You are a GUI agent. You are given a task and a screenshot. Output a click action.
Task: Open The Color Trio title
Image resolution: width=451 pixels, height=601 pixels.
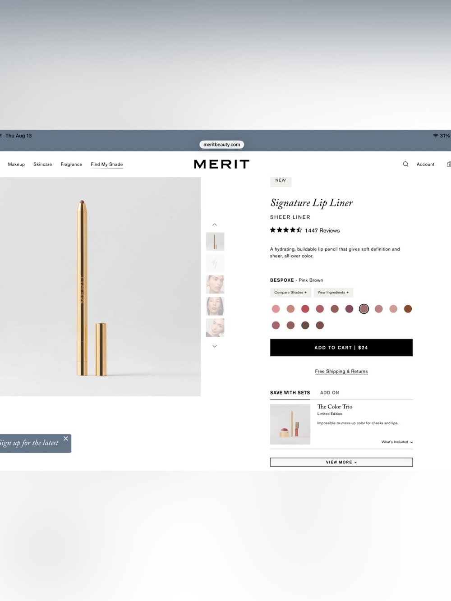[335, 407]
